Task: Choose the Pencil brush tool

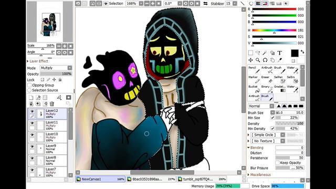Action: 254,70
